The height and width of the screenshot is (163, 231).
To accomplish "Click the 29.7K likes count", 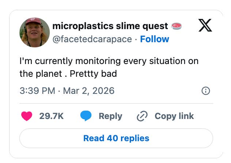I will [x=52, y=116].
